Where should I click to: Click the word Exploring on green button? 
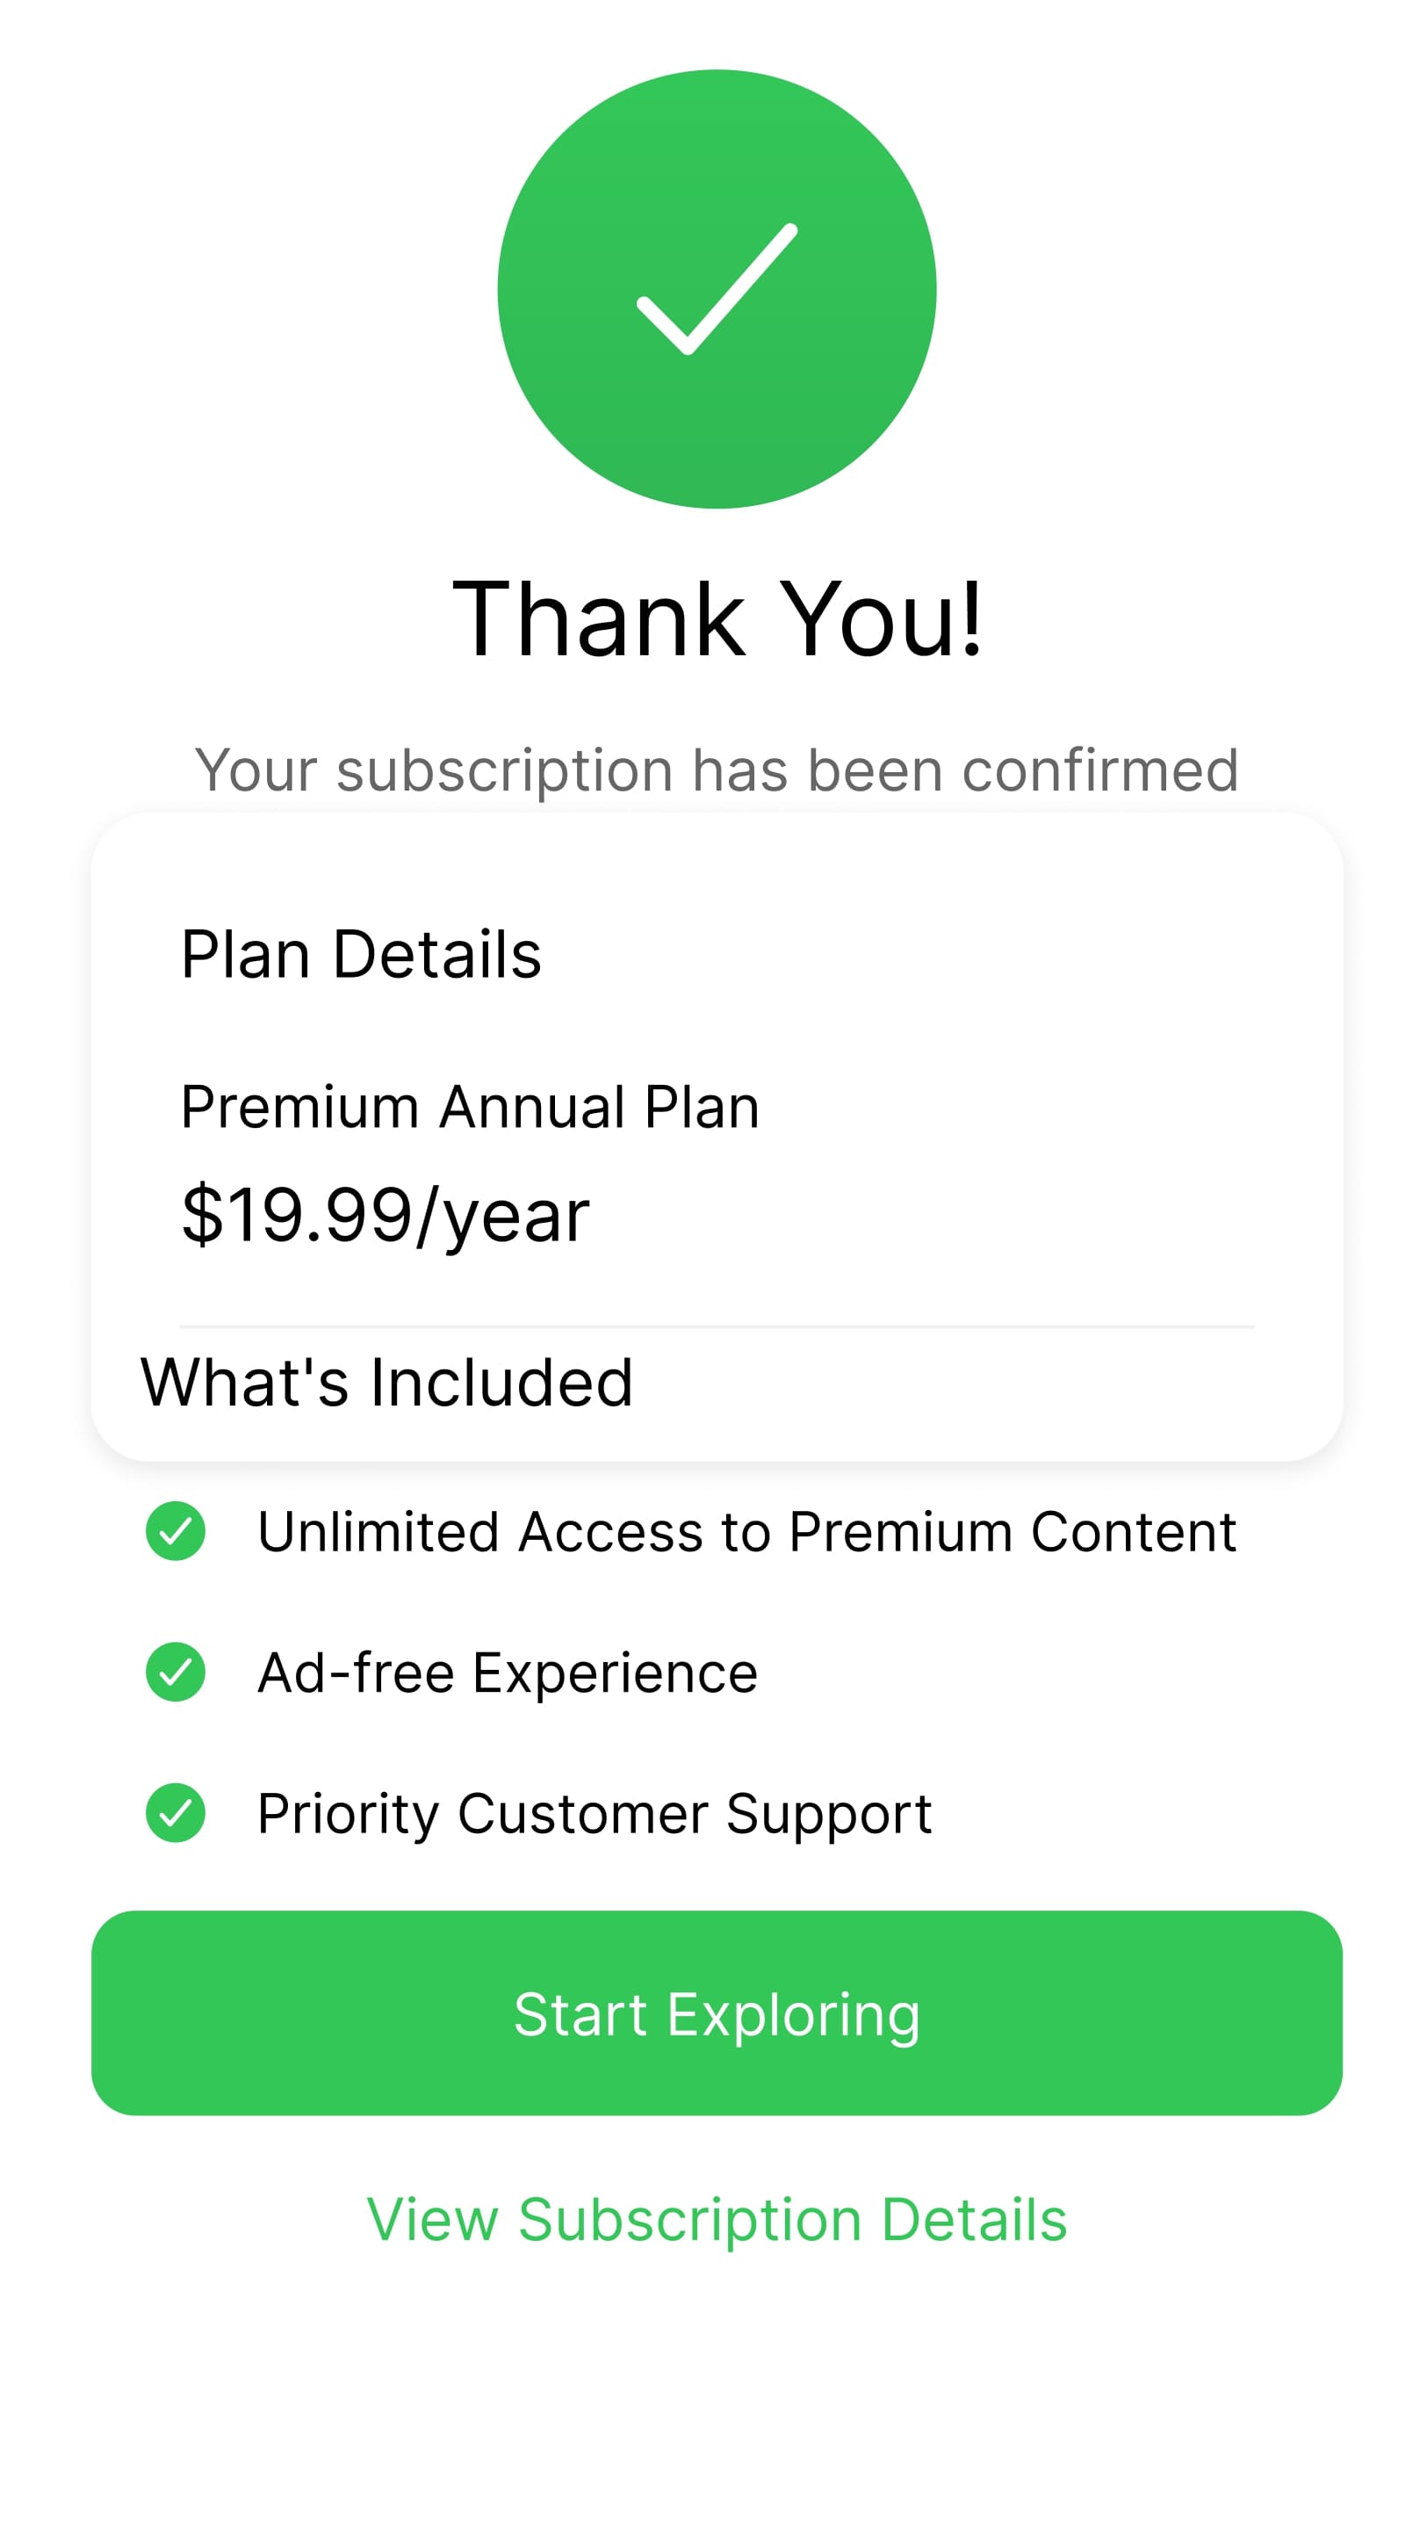pyautogui.click(x=793, y=2015)
